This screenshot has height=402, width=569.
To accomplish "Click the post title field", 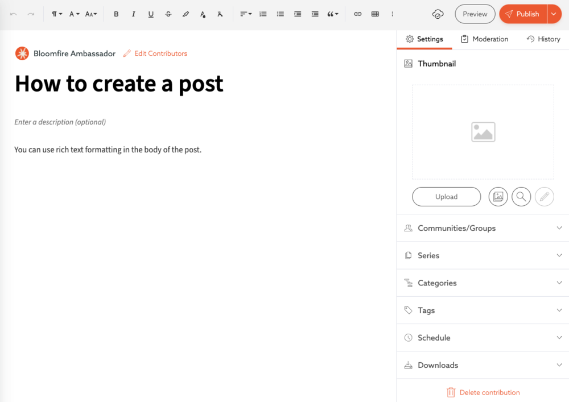I will (x=119, y=84).
